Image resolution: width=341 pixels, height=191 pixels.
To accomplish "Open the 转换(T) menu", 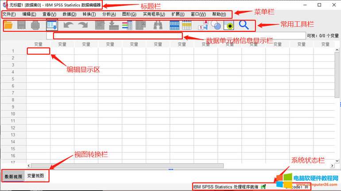I will (89, 14).
